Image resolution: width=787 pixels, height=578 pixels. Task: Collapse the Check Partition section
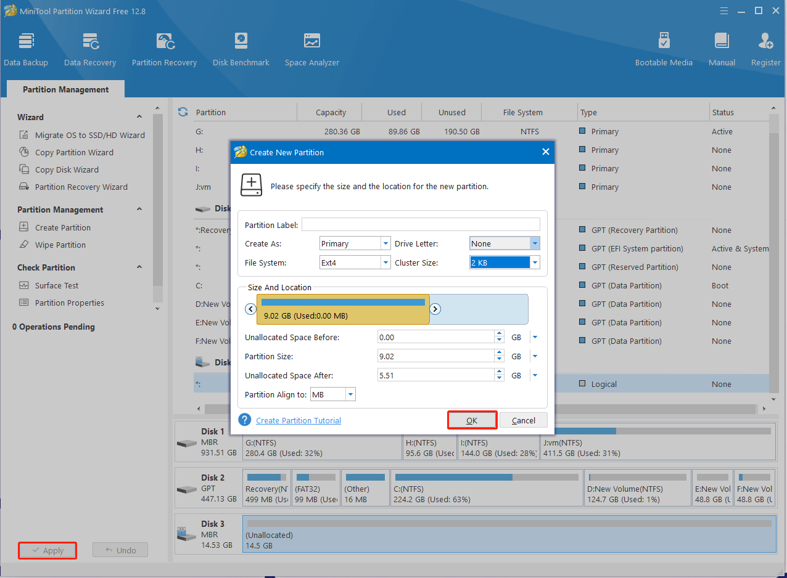pyautogui.click(x=139, y=267)
